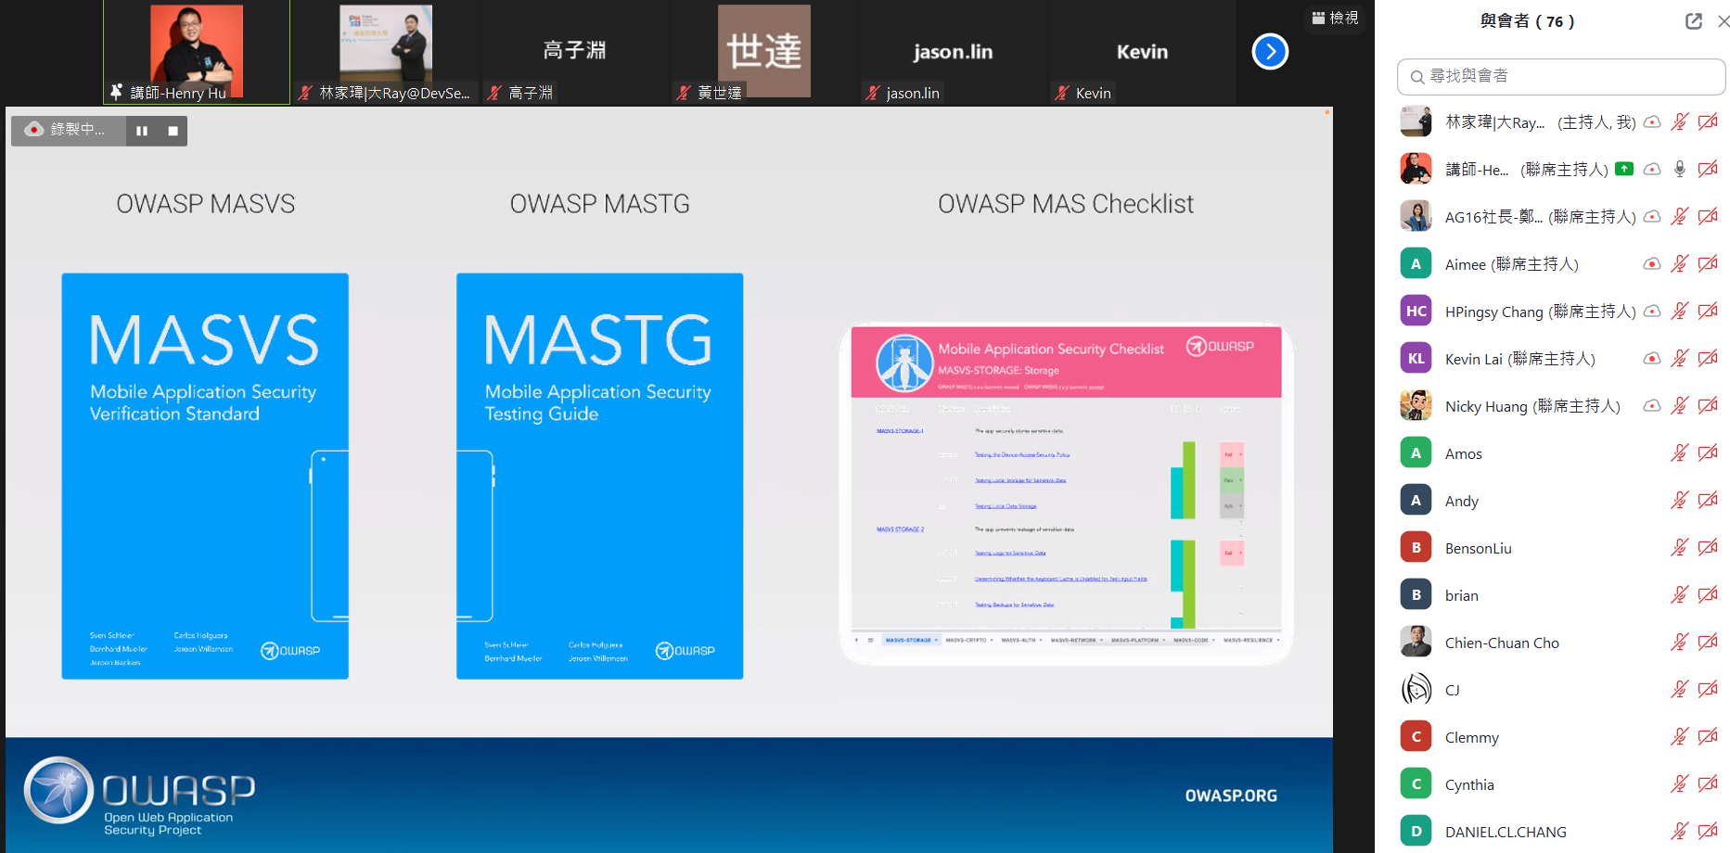Click Cynthia's camera-off icon
The height and width of the screenshot is (853, 1730).
(1708, 784)
